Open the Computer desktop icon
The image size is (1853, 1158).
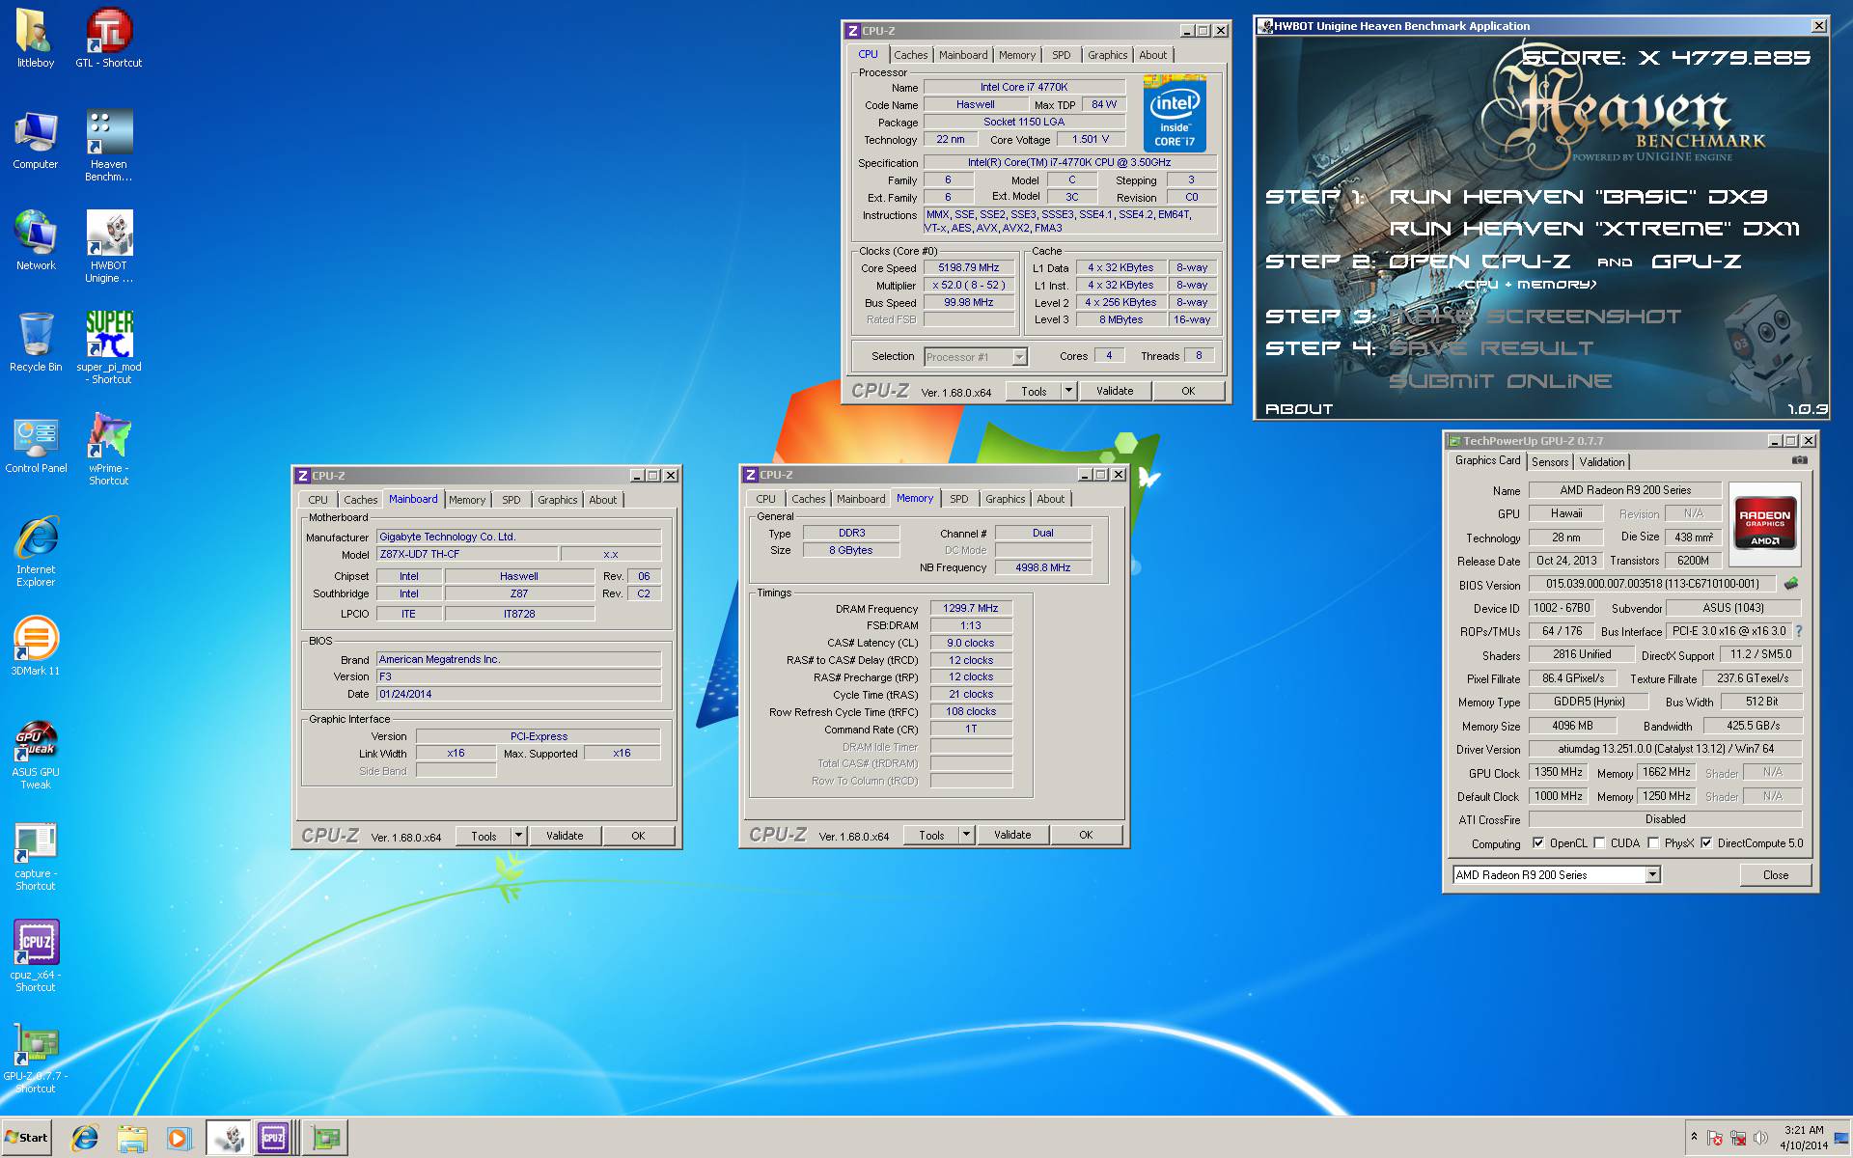[36, 140]
